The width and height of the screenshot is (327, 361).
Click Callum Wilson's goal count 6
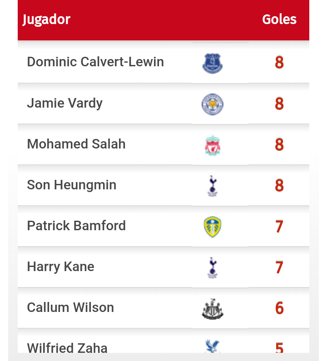279,308
